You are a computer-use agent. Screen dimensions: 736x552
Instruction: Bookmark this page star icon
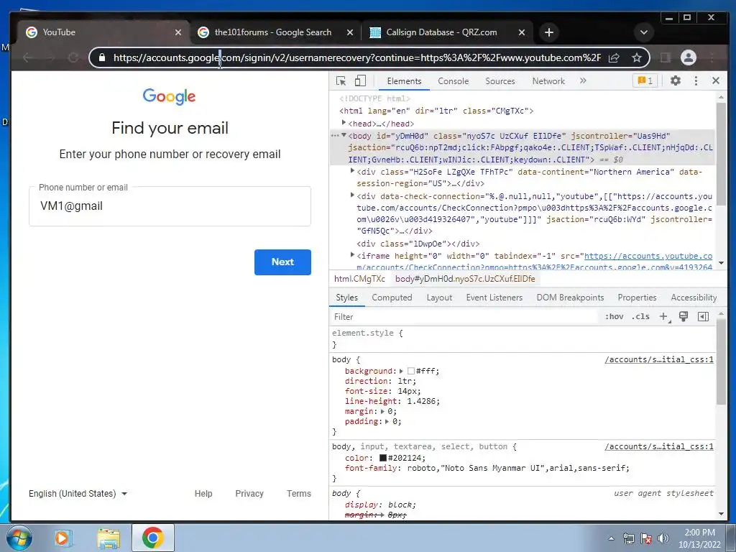(x=637, y=57)
